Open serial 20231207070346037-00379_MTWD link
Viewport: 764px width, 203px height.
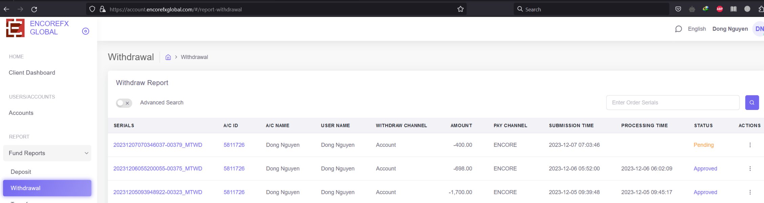click(157, 145)
